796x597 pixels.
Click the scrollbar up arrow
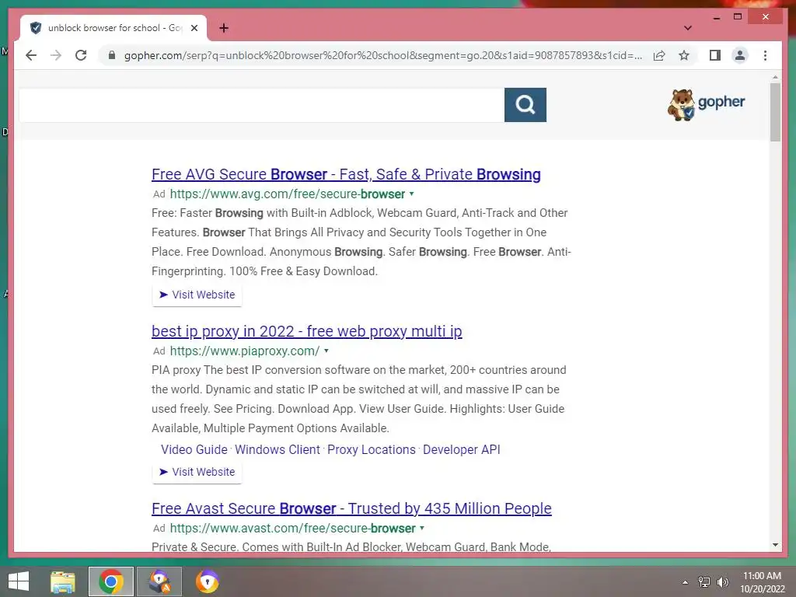(x=775, y=77)
